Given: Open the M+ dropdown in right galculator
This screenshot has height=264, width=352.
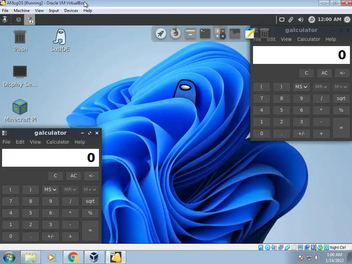Looking at the screenshot, I should tap(341, 87).
